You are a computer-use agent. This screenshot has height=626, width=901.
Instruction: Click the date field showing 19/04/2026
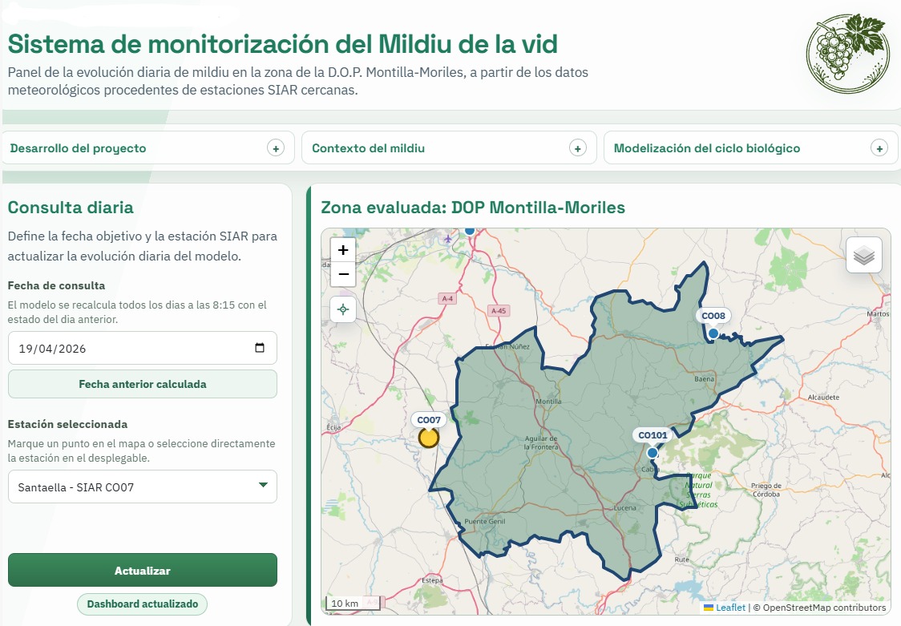[143, 348]
